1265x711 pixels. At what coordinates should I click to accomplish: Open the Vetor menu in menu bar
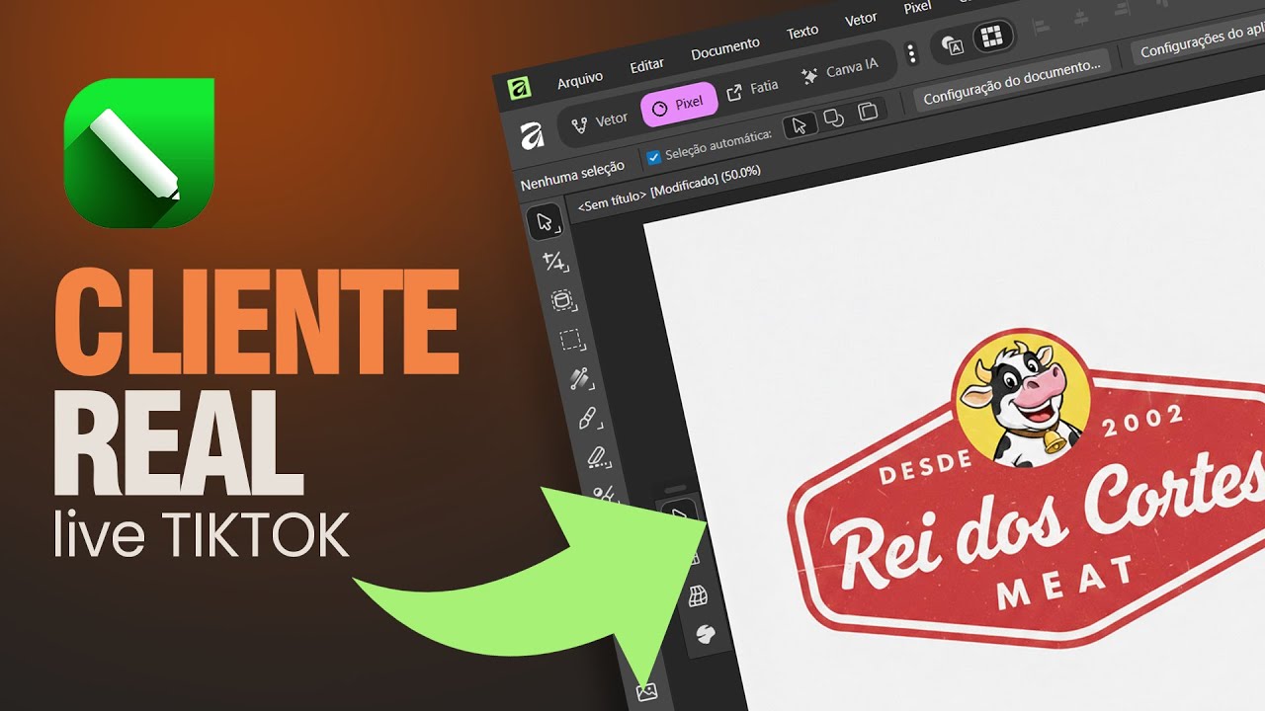pos(861,19)
